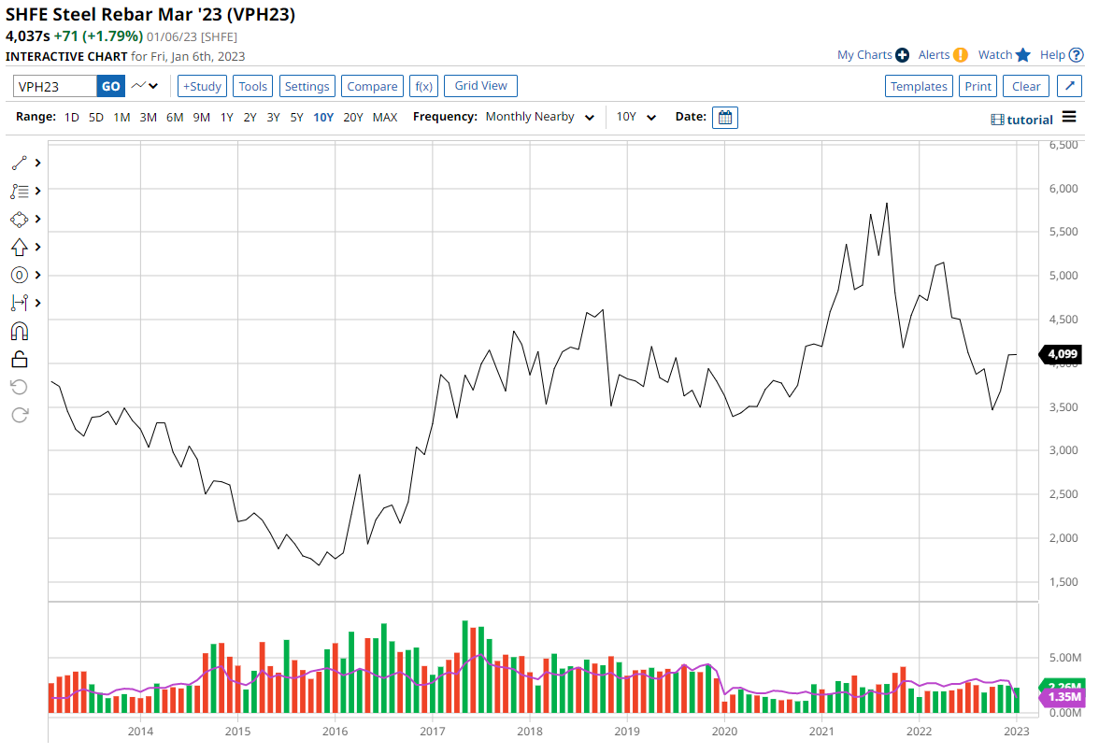This screenshot has height=754, width=1099.
Task: Click the magnet snap mode icon
Action: point(20,331)
